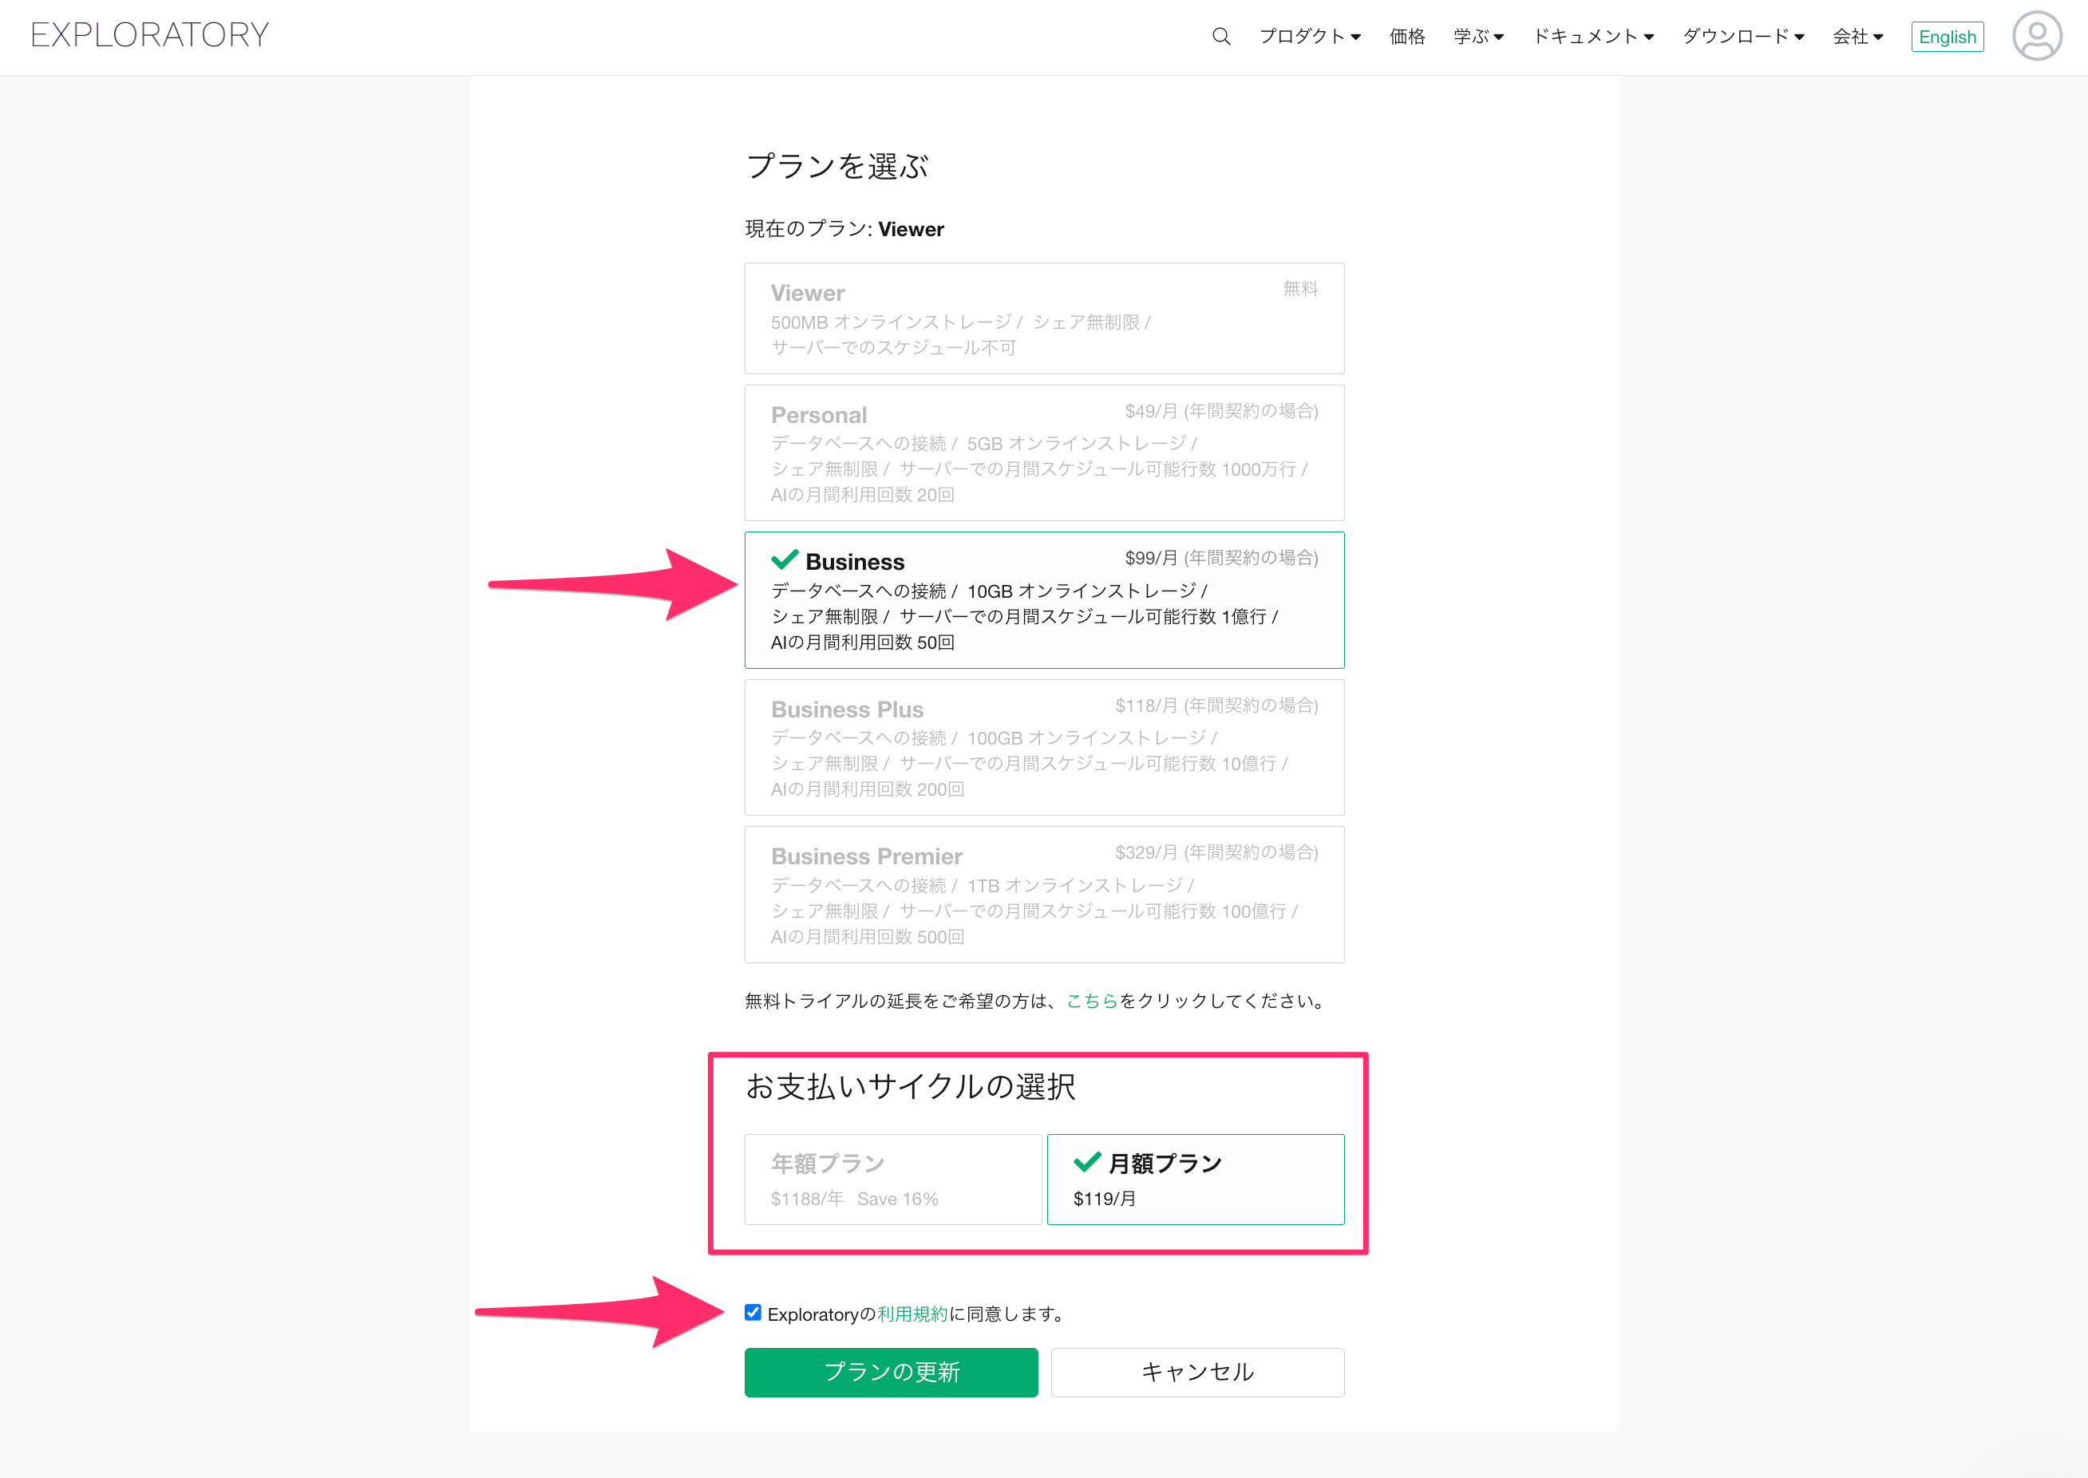Expand the 会社 dropdown menu
This screenshot has width=2088, height=1478.
click(x=1857, y=37)
